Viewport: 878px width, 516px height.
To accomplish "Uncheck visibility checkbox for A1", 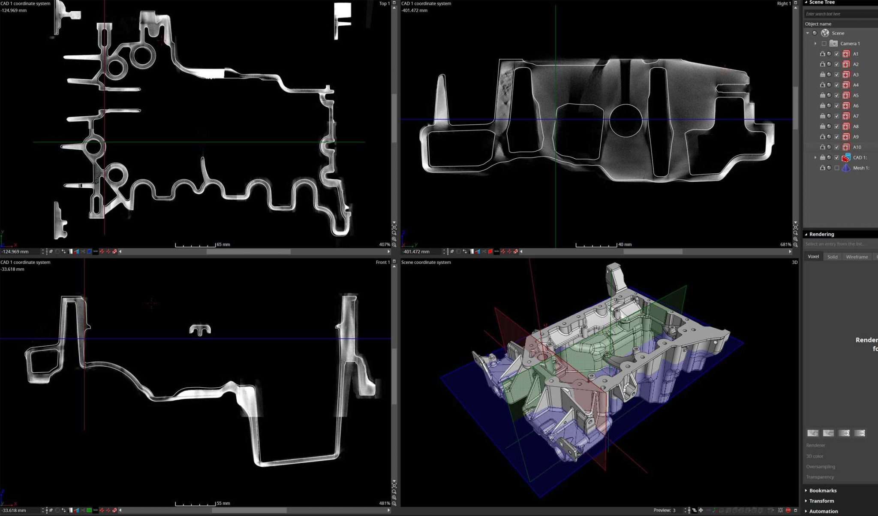I will click(836, 54).
